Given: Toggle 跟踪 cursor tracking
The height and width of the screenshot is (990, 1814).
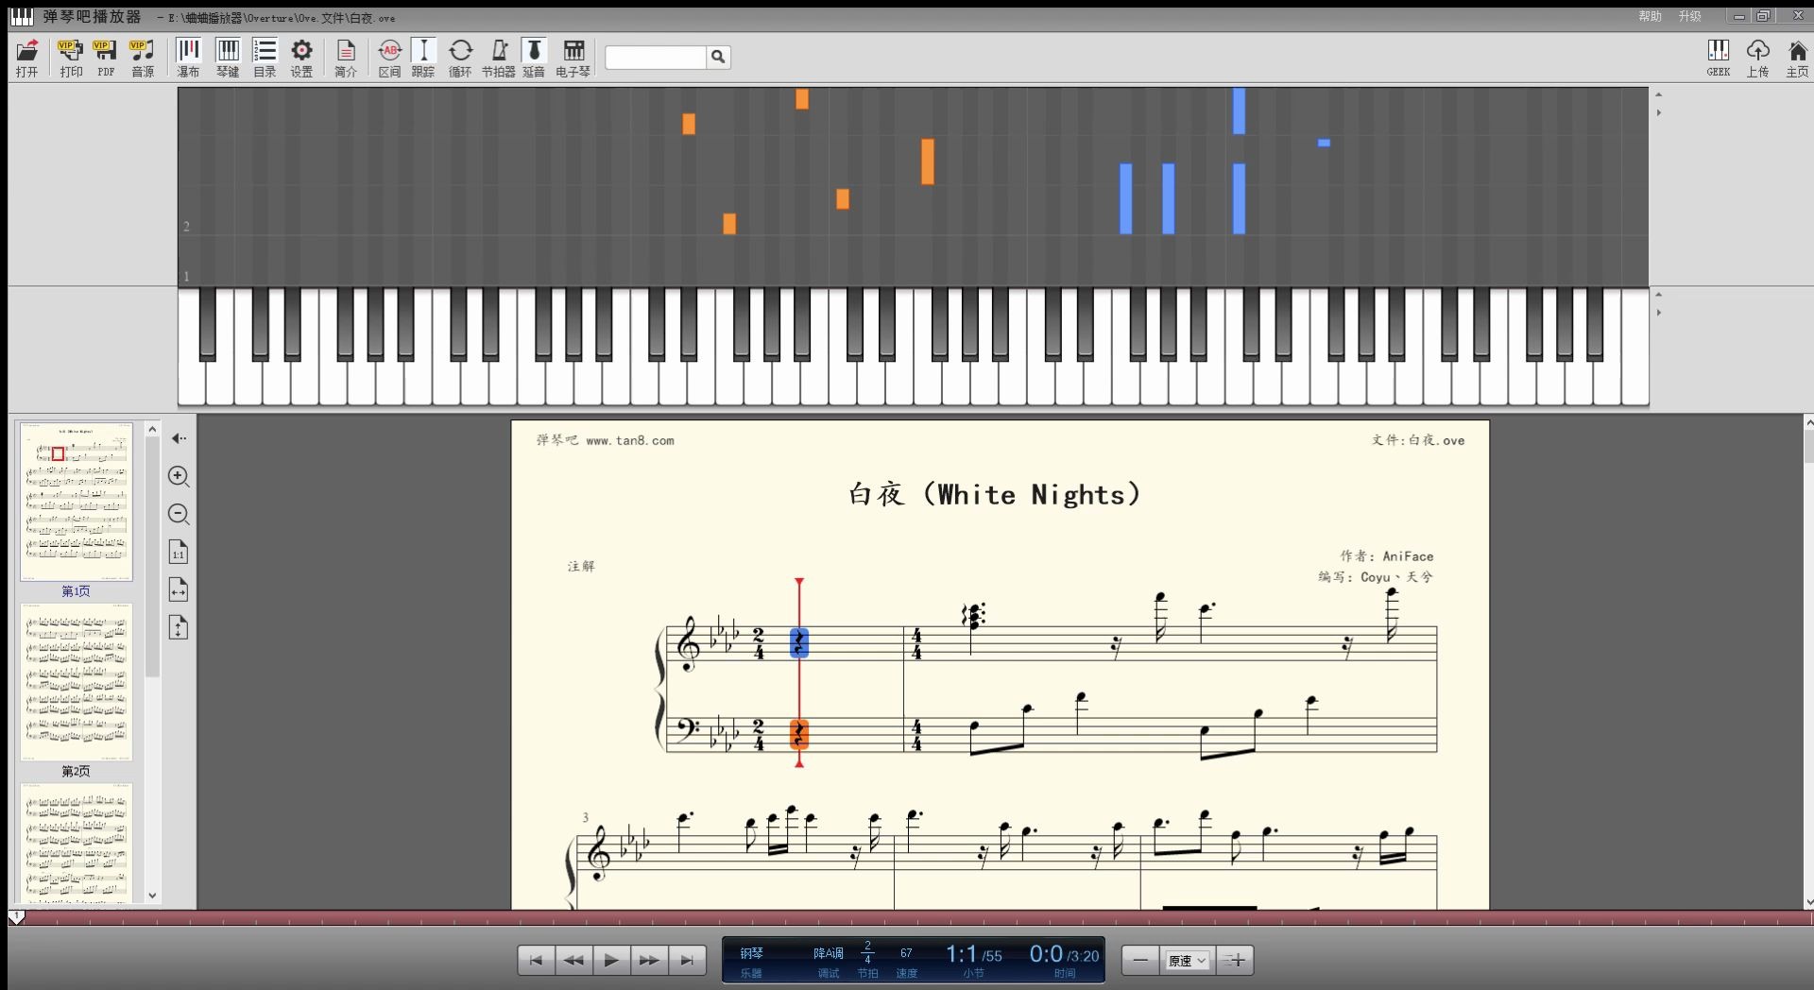Looking at the screenshot, I should point(423,58).
